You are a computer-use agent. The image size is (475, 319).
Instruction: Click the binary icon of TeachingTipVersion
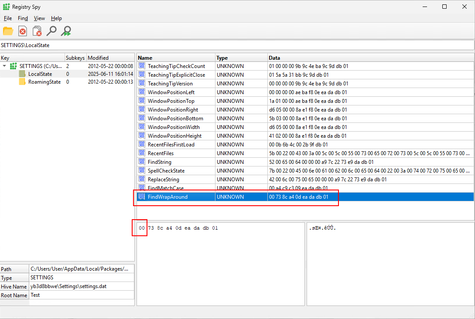click(142, 83)
